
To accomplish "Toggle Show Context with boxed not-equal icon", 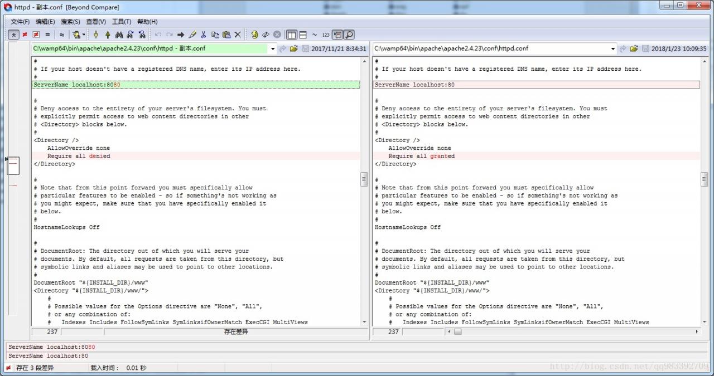I will [x=36, y=35].
